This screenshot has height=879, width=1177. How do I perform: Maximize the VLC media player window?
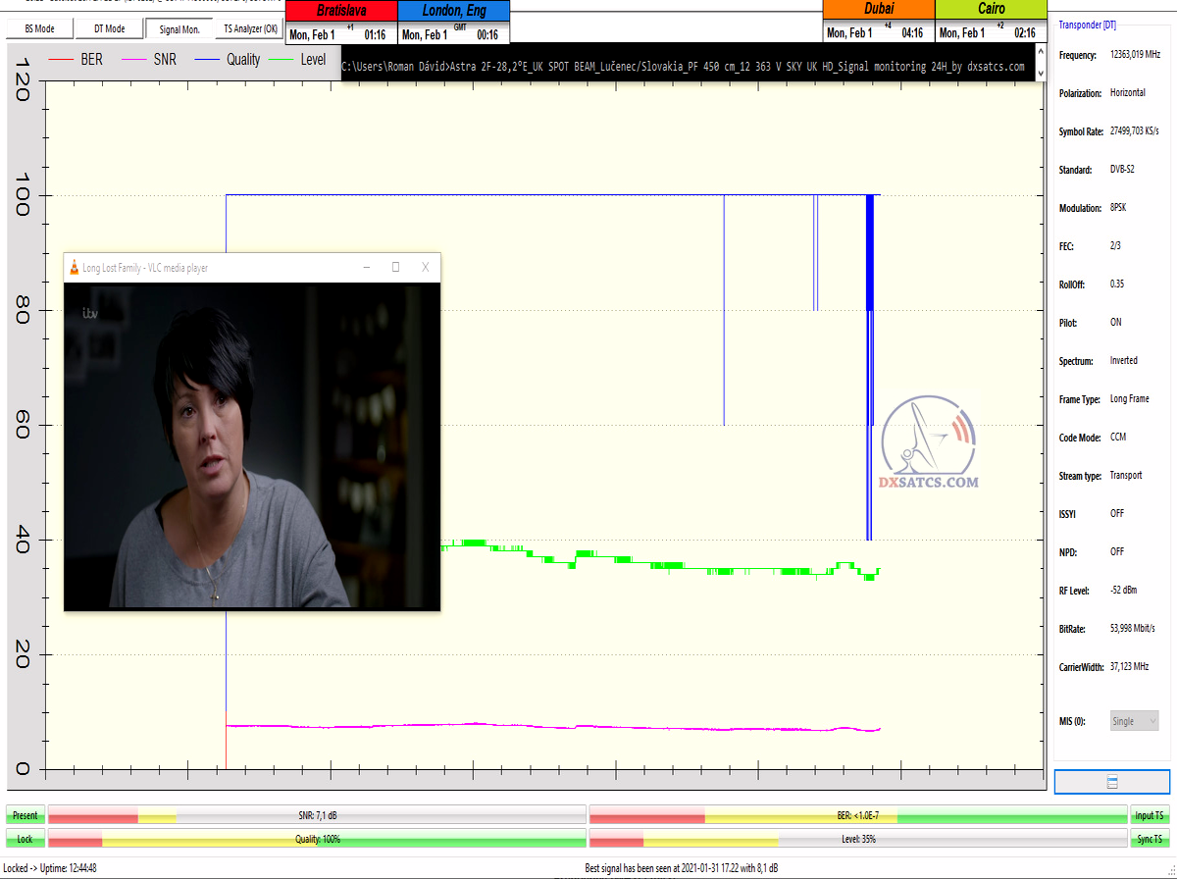[x=395, y=267]
